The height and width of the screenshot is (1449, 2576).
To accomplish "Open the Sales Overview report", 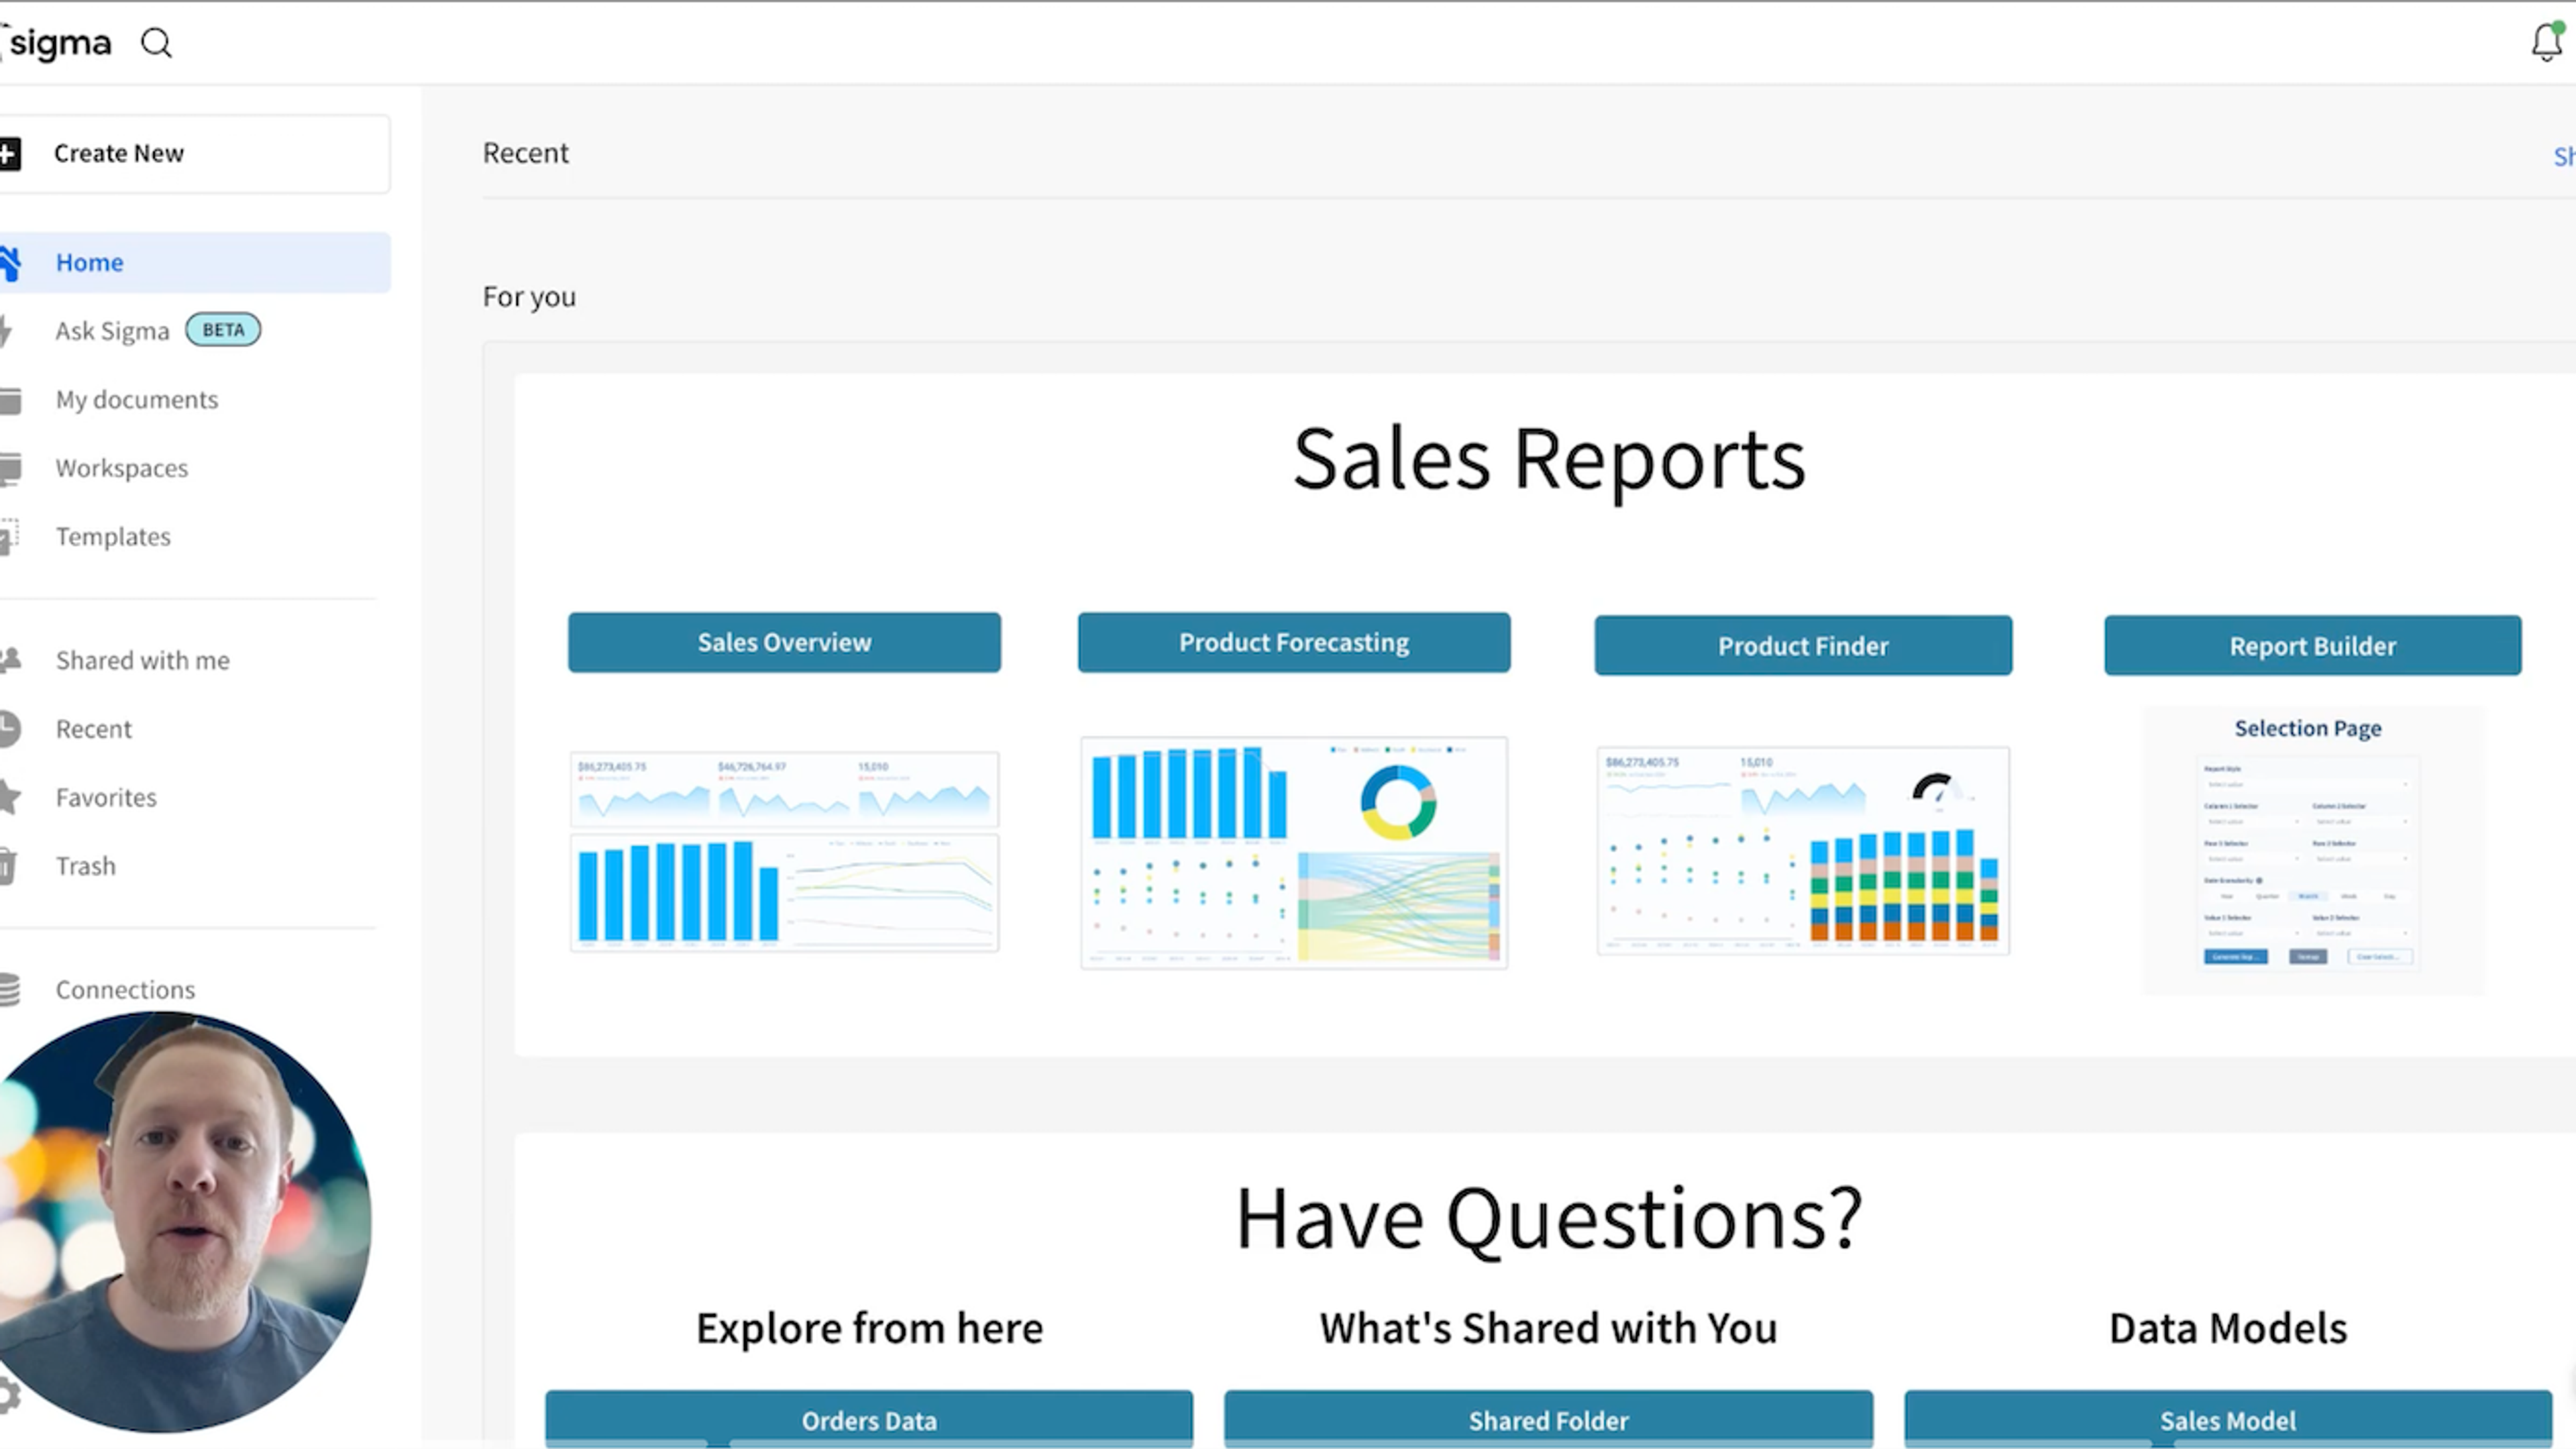I will point(784,642).
